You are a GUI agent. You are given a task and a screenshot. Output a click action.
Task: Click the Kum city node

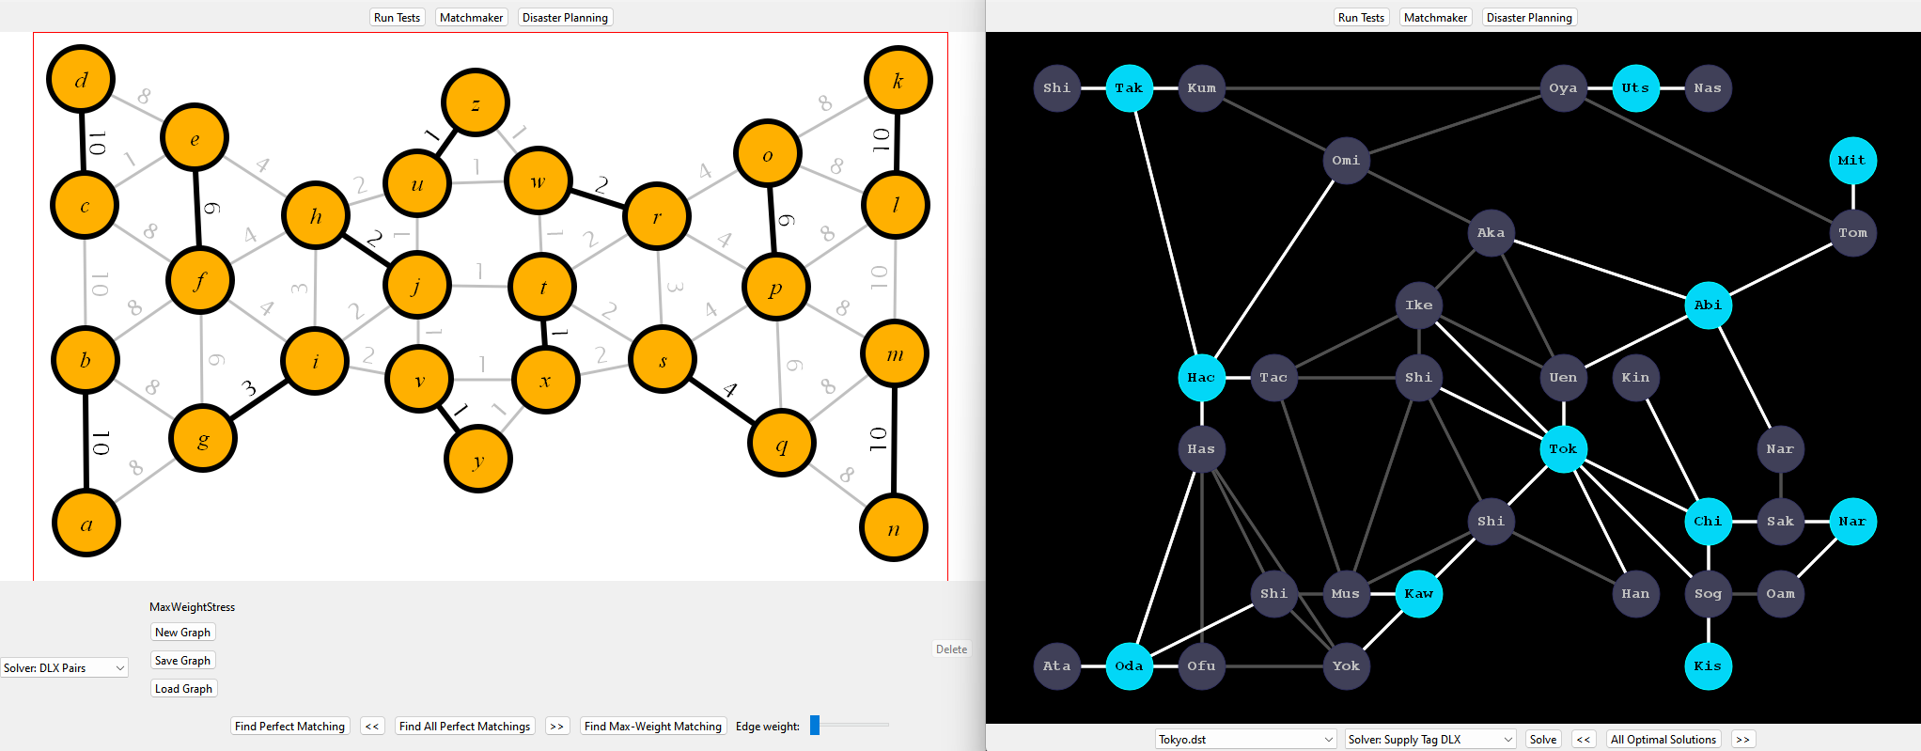pyautogui.click(x=1201, y=88)
